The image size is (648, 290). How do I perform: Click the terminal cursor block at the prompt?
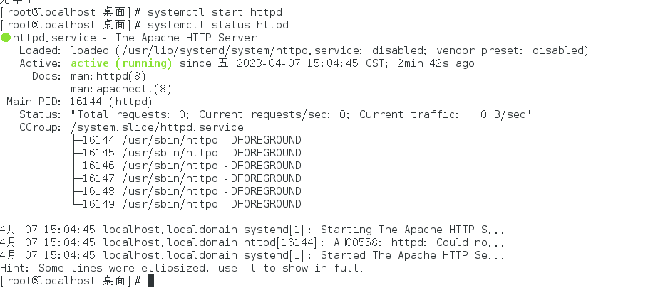pyautogui.click(x=150, y=281)
